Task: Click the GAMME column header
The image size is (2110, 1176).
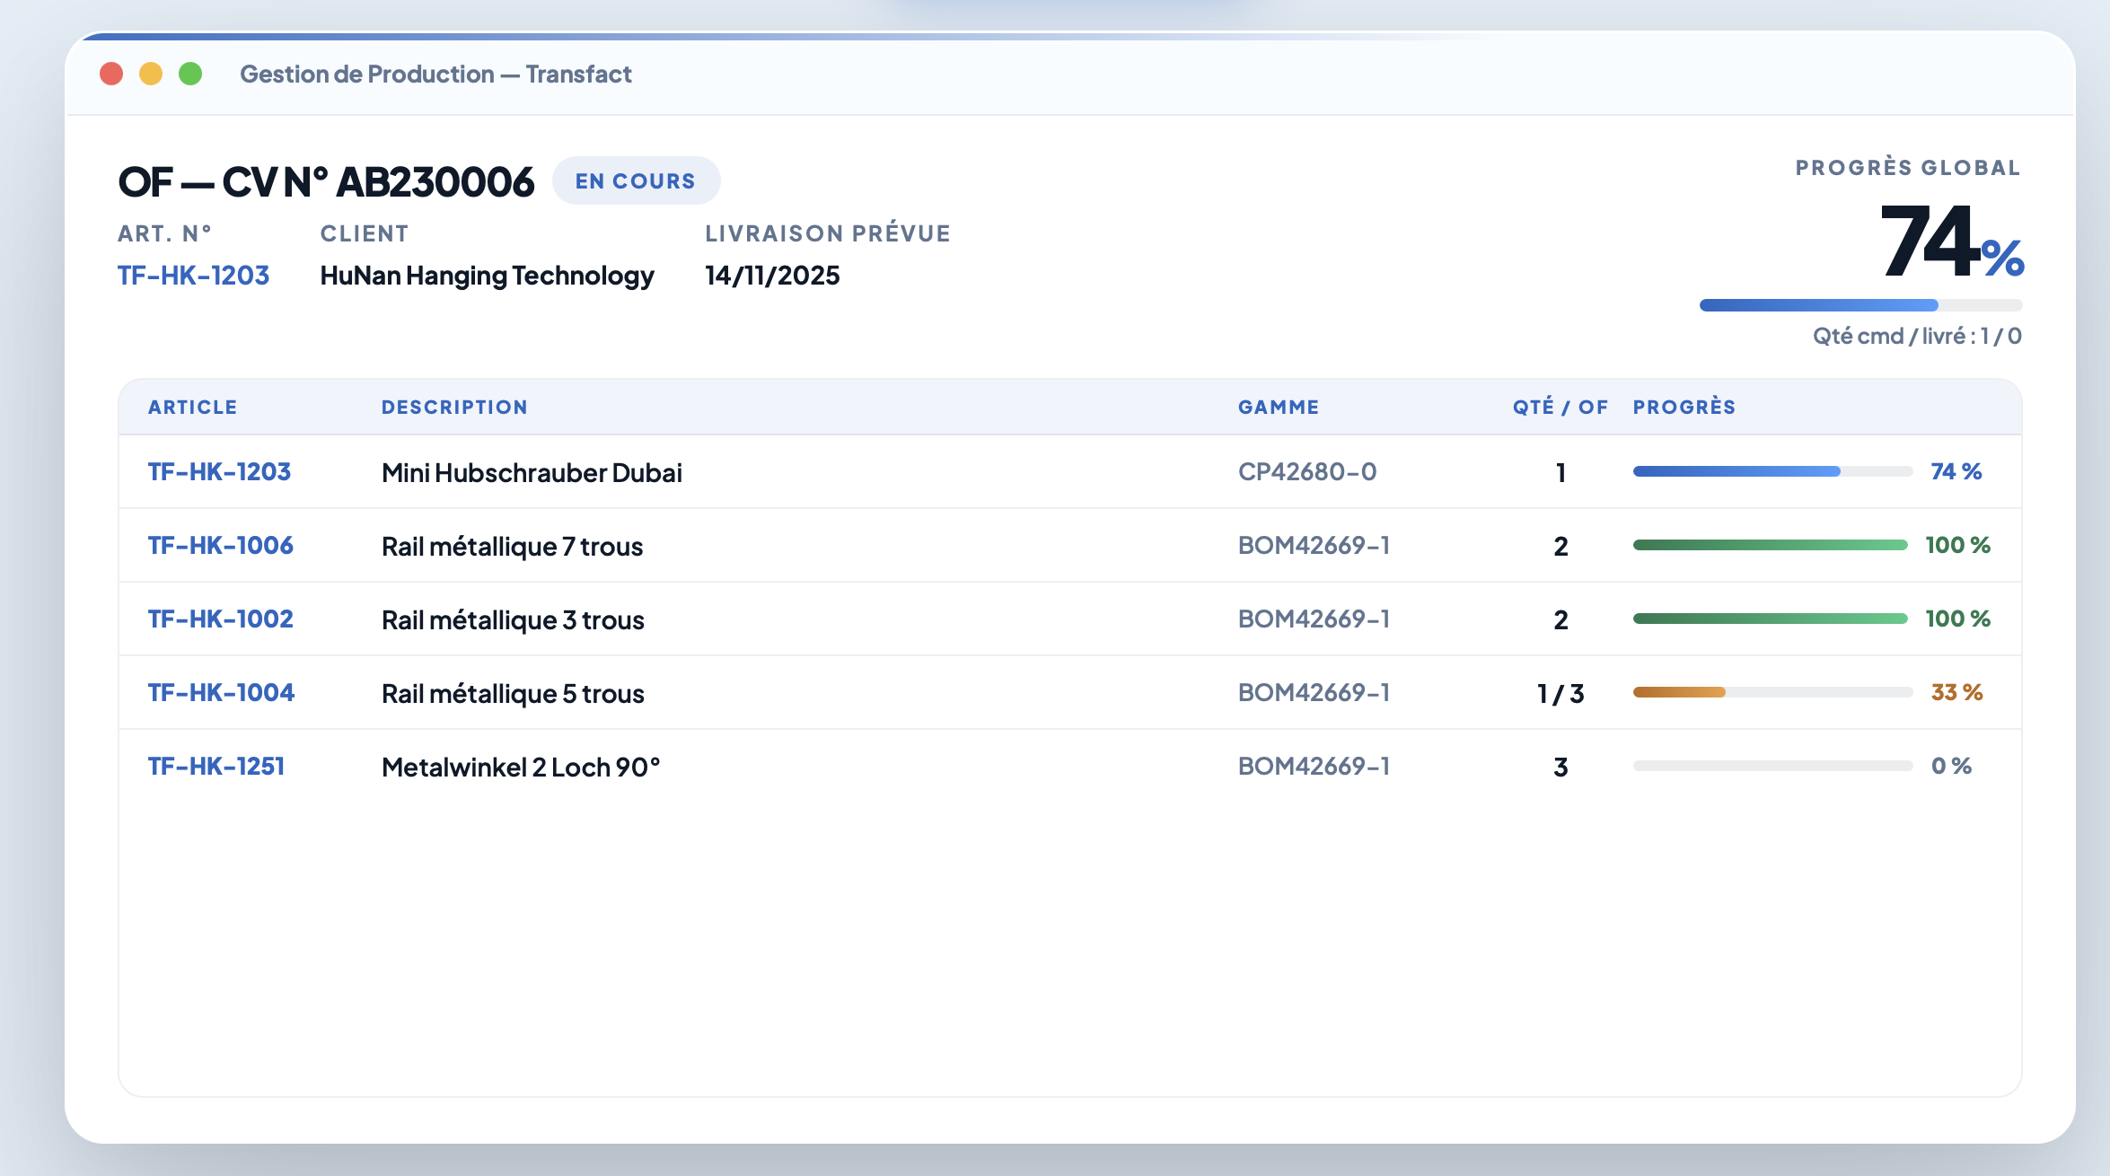Action: click(1279, 407)
